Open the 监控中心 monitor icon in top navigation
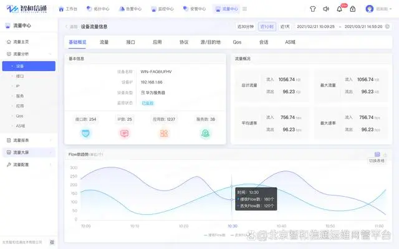 tap(154, 9)
